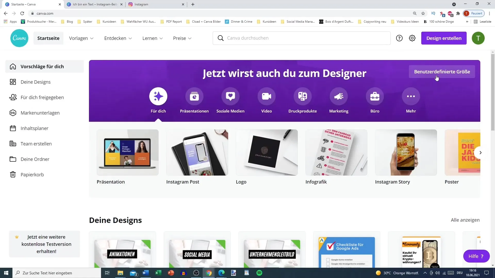Click Design erstellen button
The width and height of the screenshot is (495, 278).
tap(444, 38)
